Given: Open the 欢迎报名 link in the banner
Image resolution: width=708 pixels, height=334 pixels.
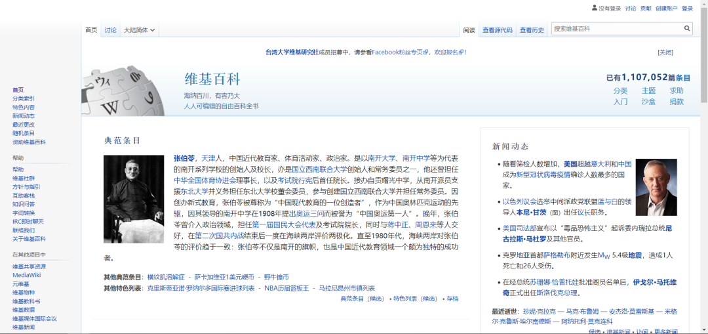Looking at the screenshot, I should (x=449, y=52).
